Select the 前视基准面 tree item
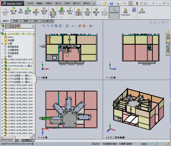171x146 pixels. point(13,47)
